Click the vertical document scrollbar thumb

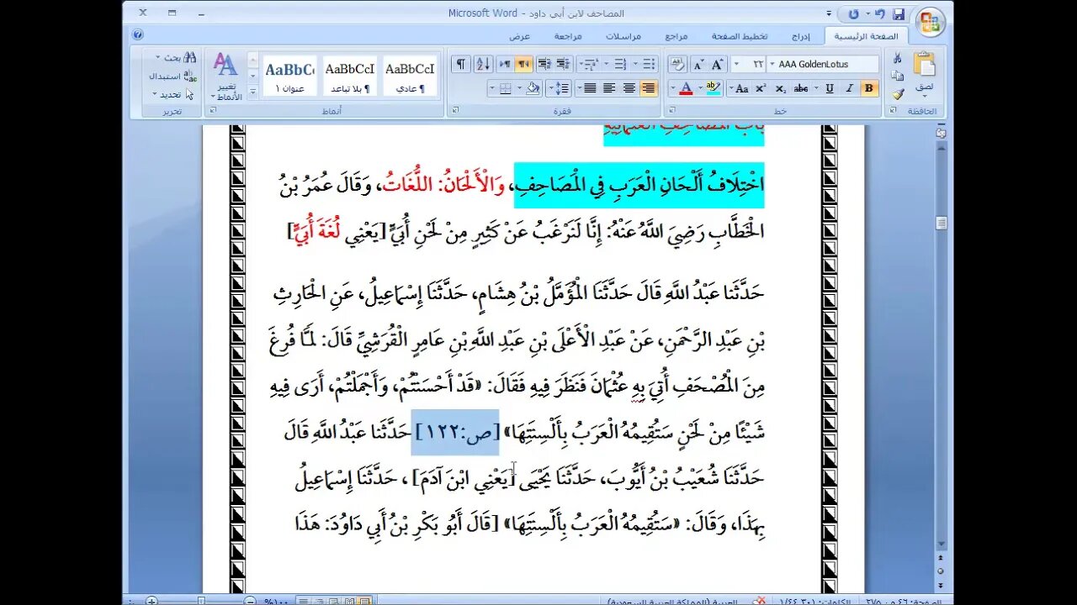pyautogui.click(x=941, y=223)
